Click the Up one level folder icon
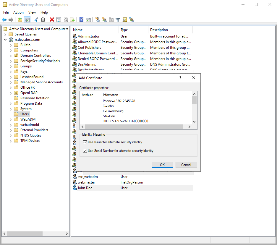 [x=20, y=20]
